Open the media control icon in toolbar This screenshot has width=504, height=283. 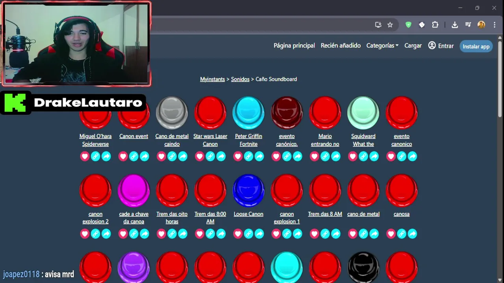(x=468, y=25)
